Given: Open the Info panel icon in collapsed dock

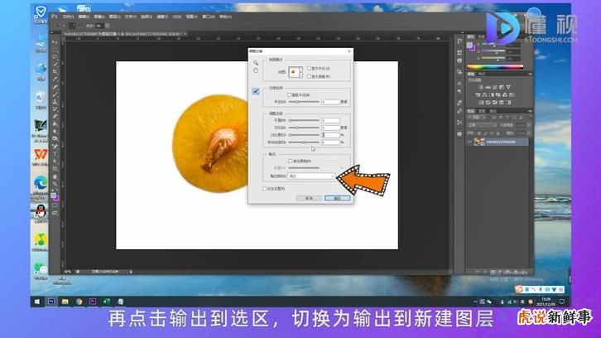Looking at the screenshot, I should (459, 60).
